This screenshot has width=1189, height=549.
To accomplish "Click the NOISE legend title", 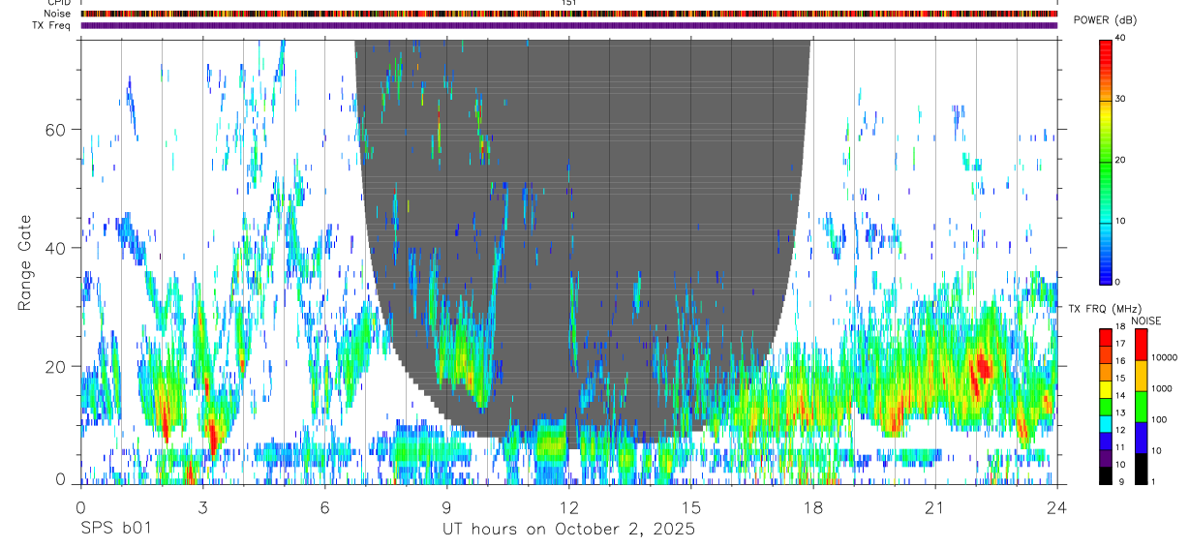I will pyautogui.click(x=1145, y=320).
